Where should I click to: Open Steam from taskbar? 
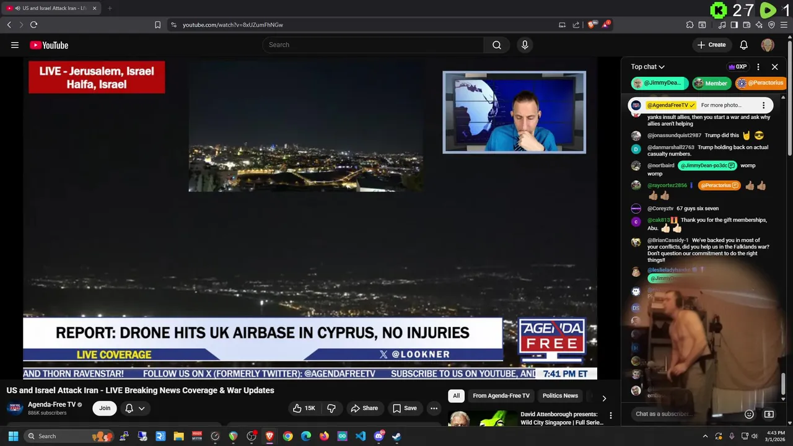point(396,436)
